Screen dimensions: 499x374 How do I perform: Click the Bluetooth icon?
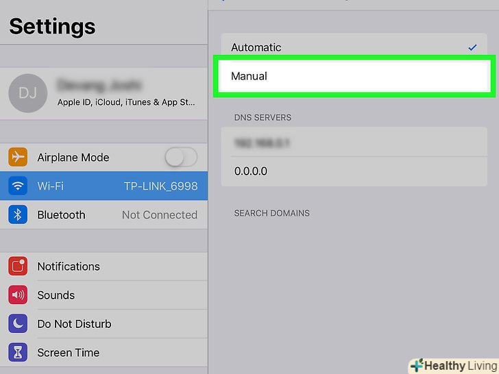coord(18,215)
